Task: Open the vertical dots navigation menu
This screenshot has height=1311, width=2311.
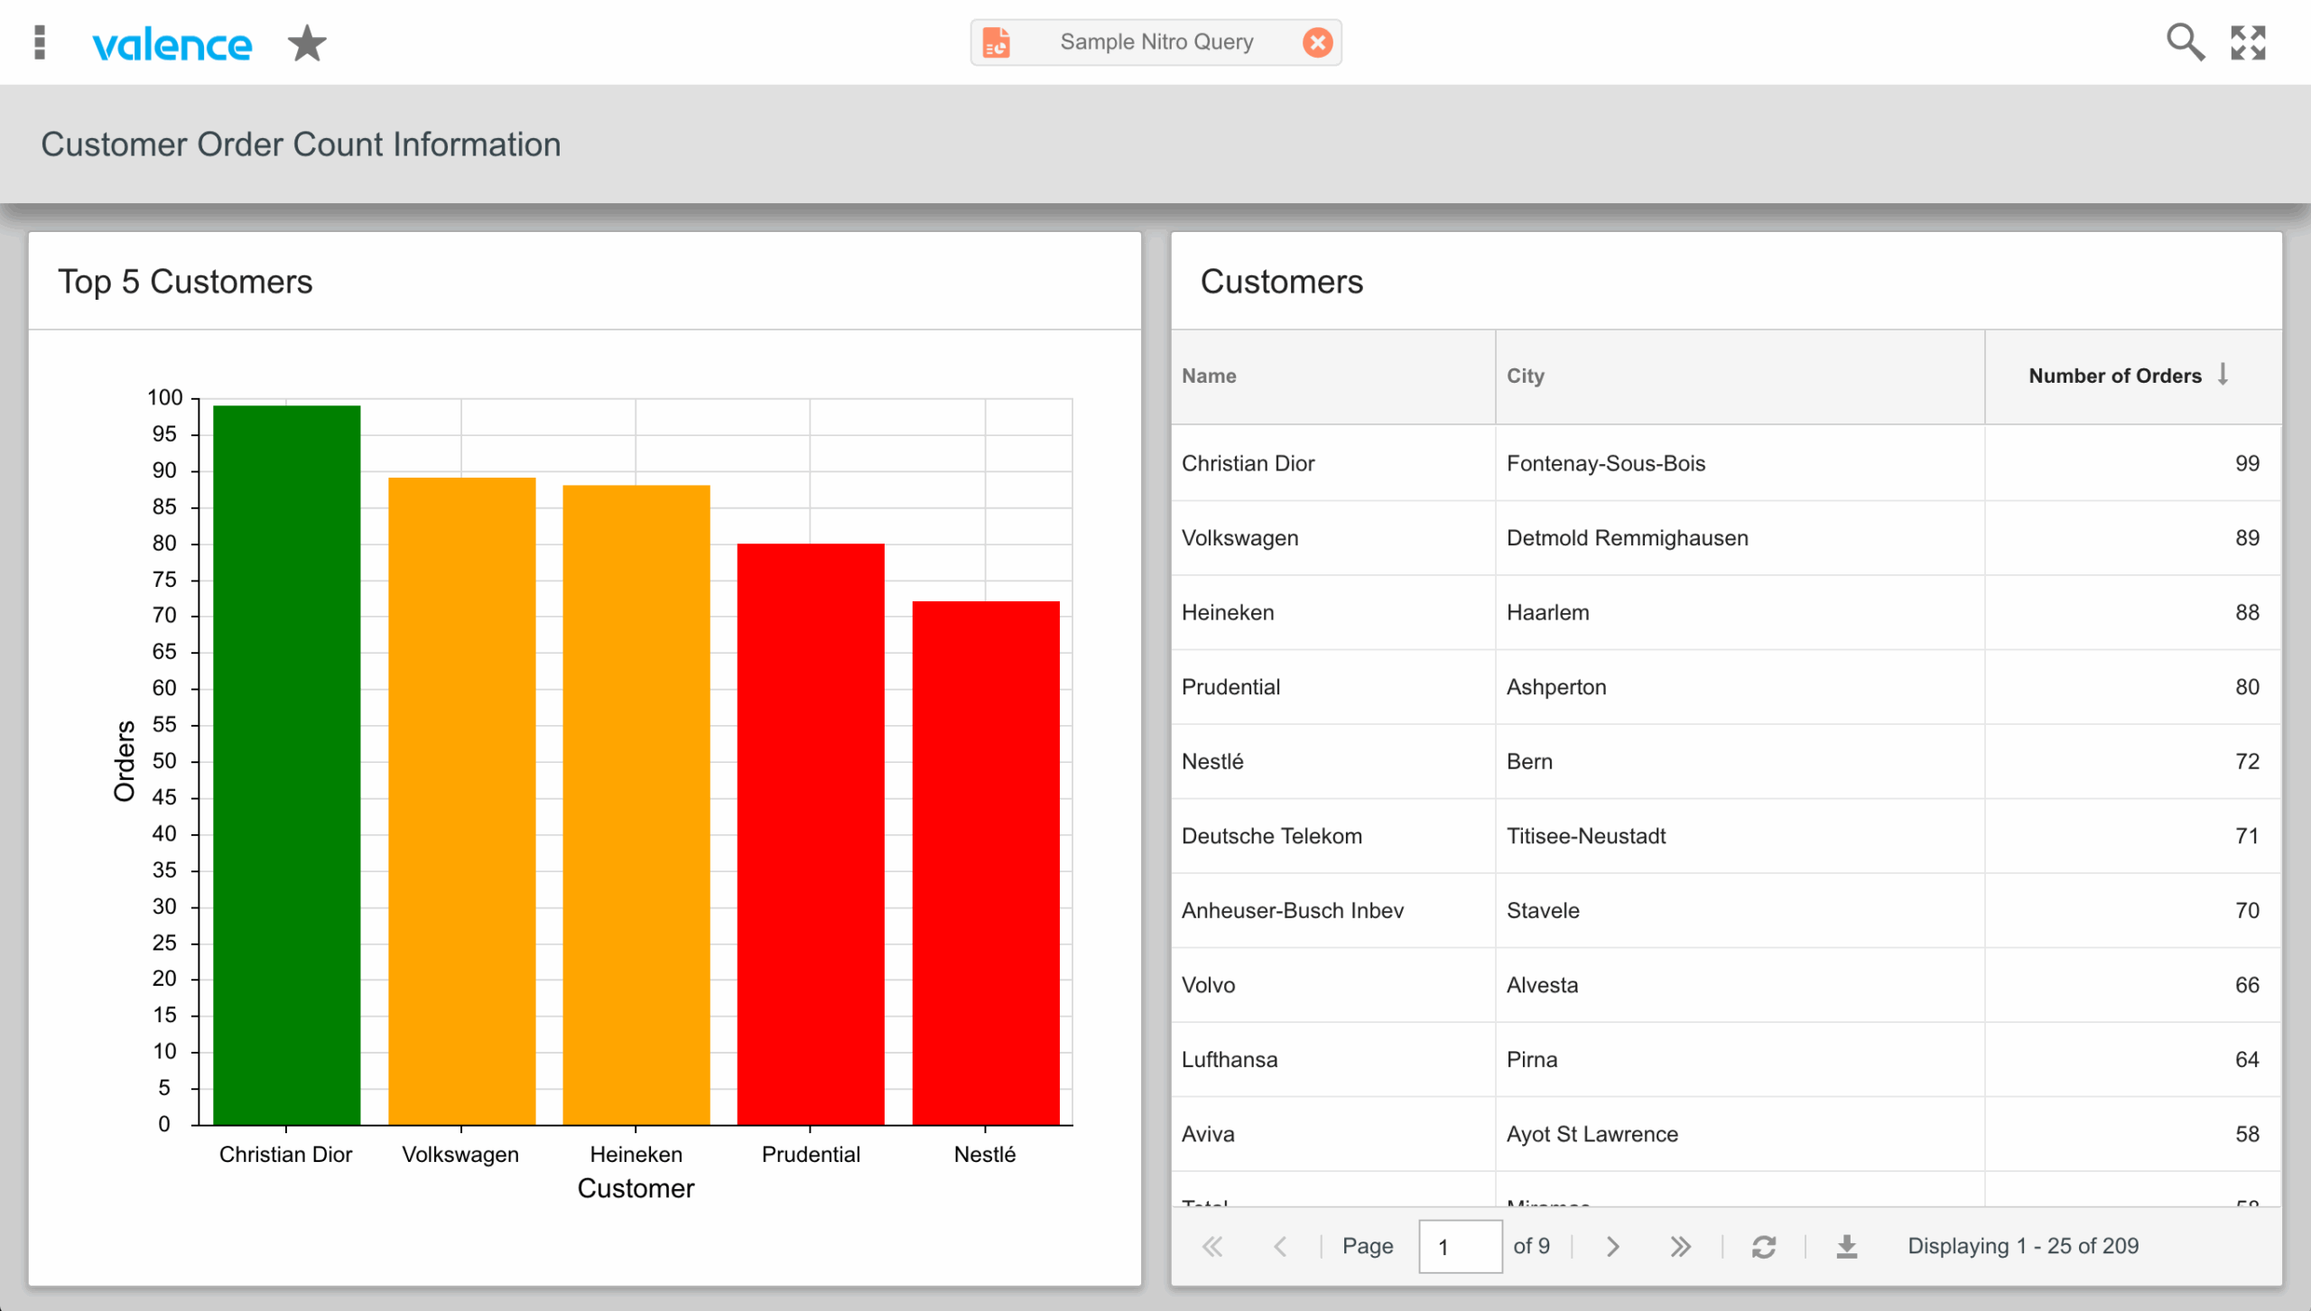Action: [x=39, y=42]
